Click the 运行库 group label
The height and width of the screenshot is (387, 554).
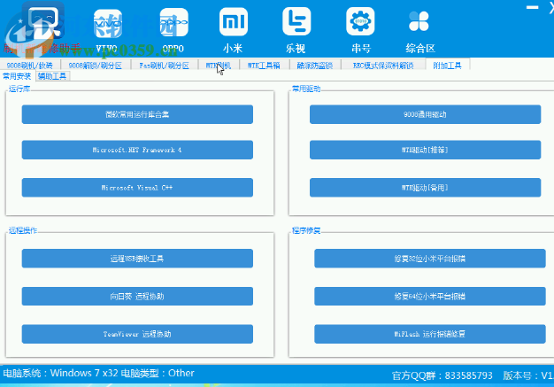[19, 89]
